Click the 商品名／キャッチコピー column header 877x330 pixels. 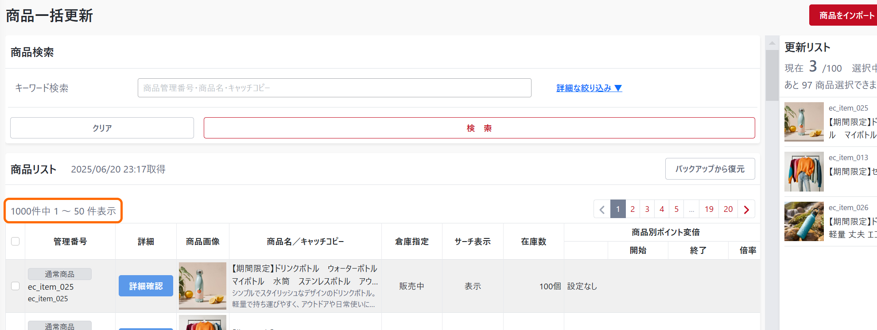pos(305,242)
